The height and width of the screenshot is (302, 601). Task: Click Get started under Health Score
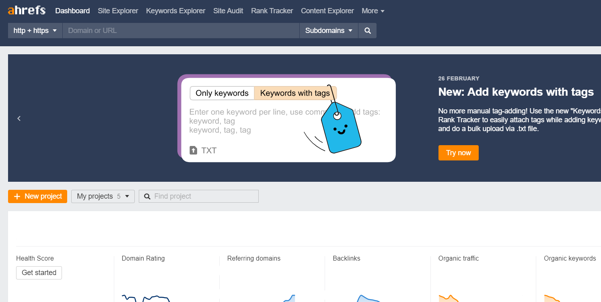pos(39,273)
